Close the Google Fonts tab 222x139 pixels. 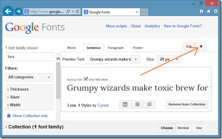coord(137,12)
